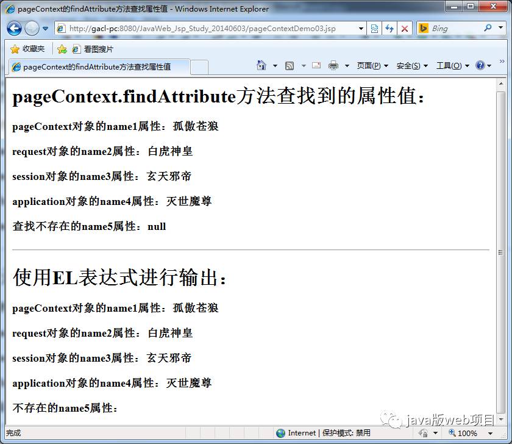Click the Home page icon

tap(261, 66)
